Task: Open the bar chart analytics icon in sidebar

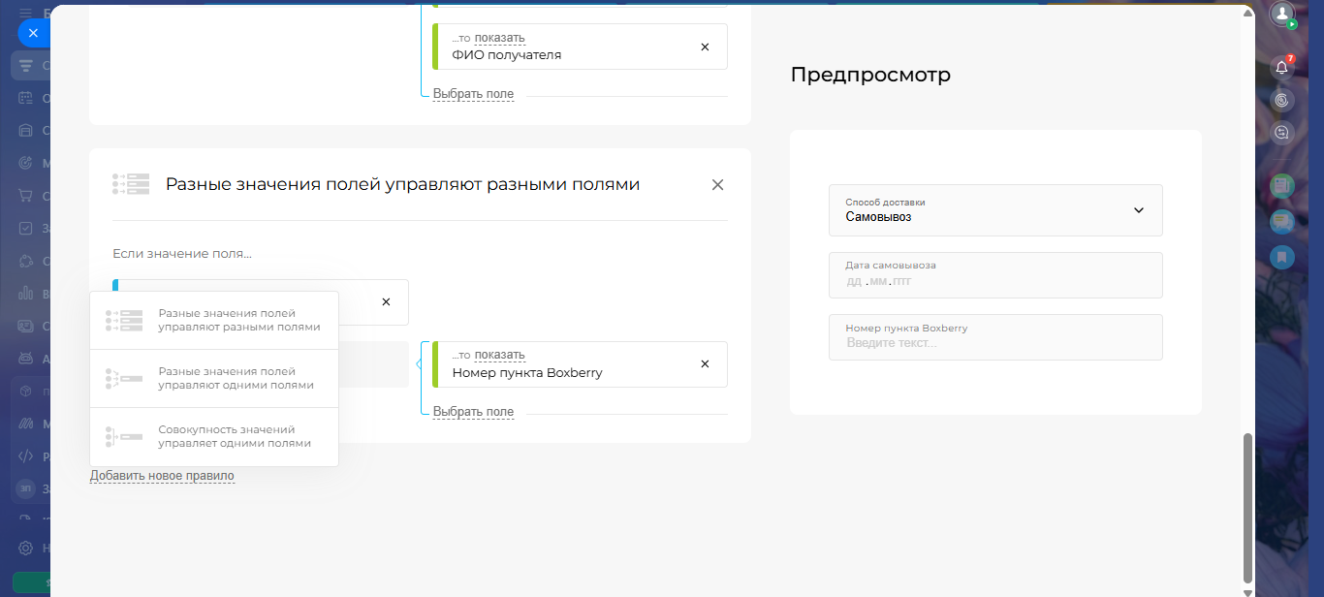Action: (25, 294)
